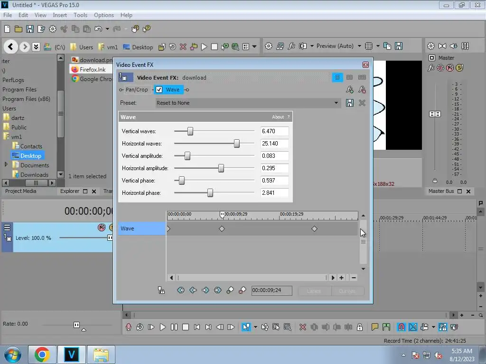Image resolution: width=486 pixels, height=364 pixels.
Task: Zoom out keyframe timeline with minus button
Action: point(354,278)
